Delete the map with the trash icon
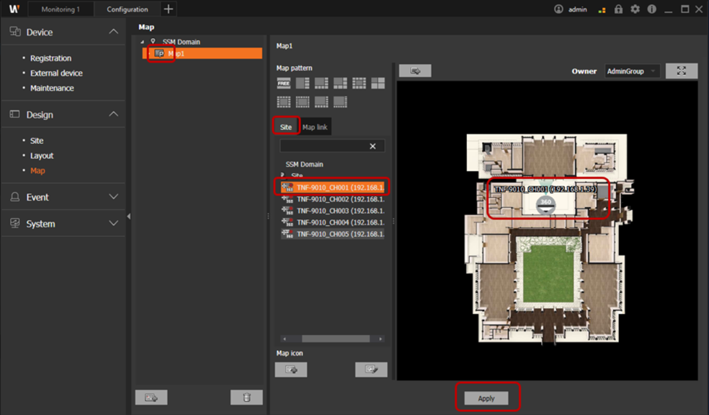The width and height of the screenshot is (709, 415). pos(247,398)
